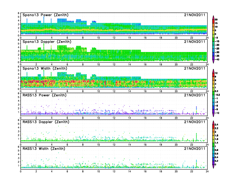238x184 pixels.
Task: Click the '15' label on the upper colorbar
Action: (216, 23)
